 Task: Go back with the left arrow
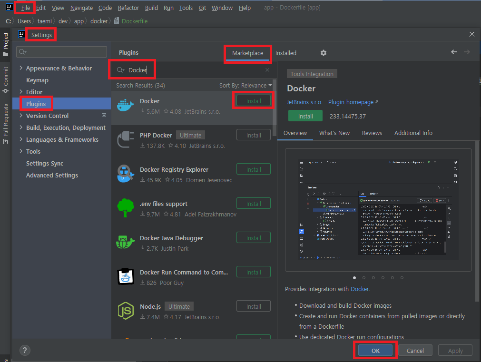click(x=454, y=52)
